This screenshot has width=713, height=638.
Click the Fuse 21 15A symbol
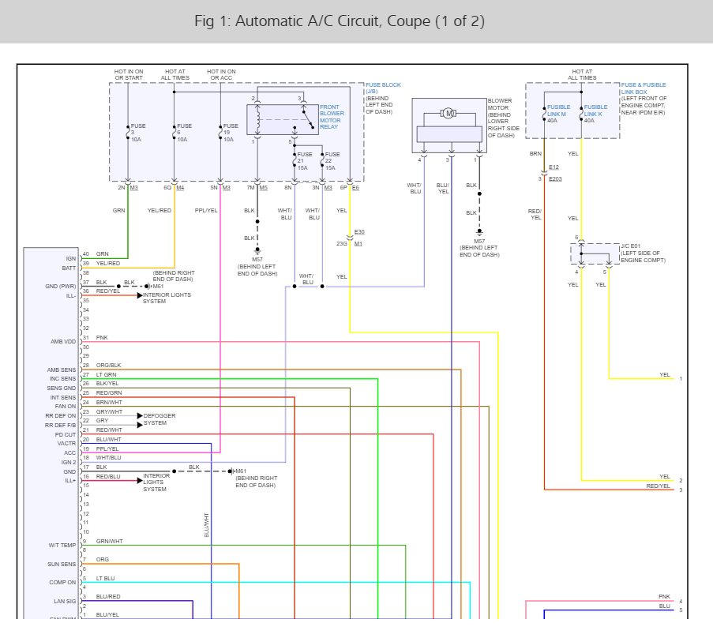295,160
